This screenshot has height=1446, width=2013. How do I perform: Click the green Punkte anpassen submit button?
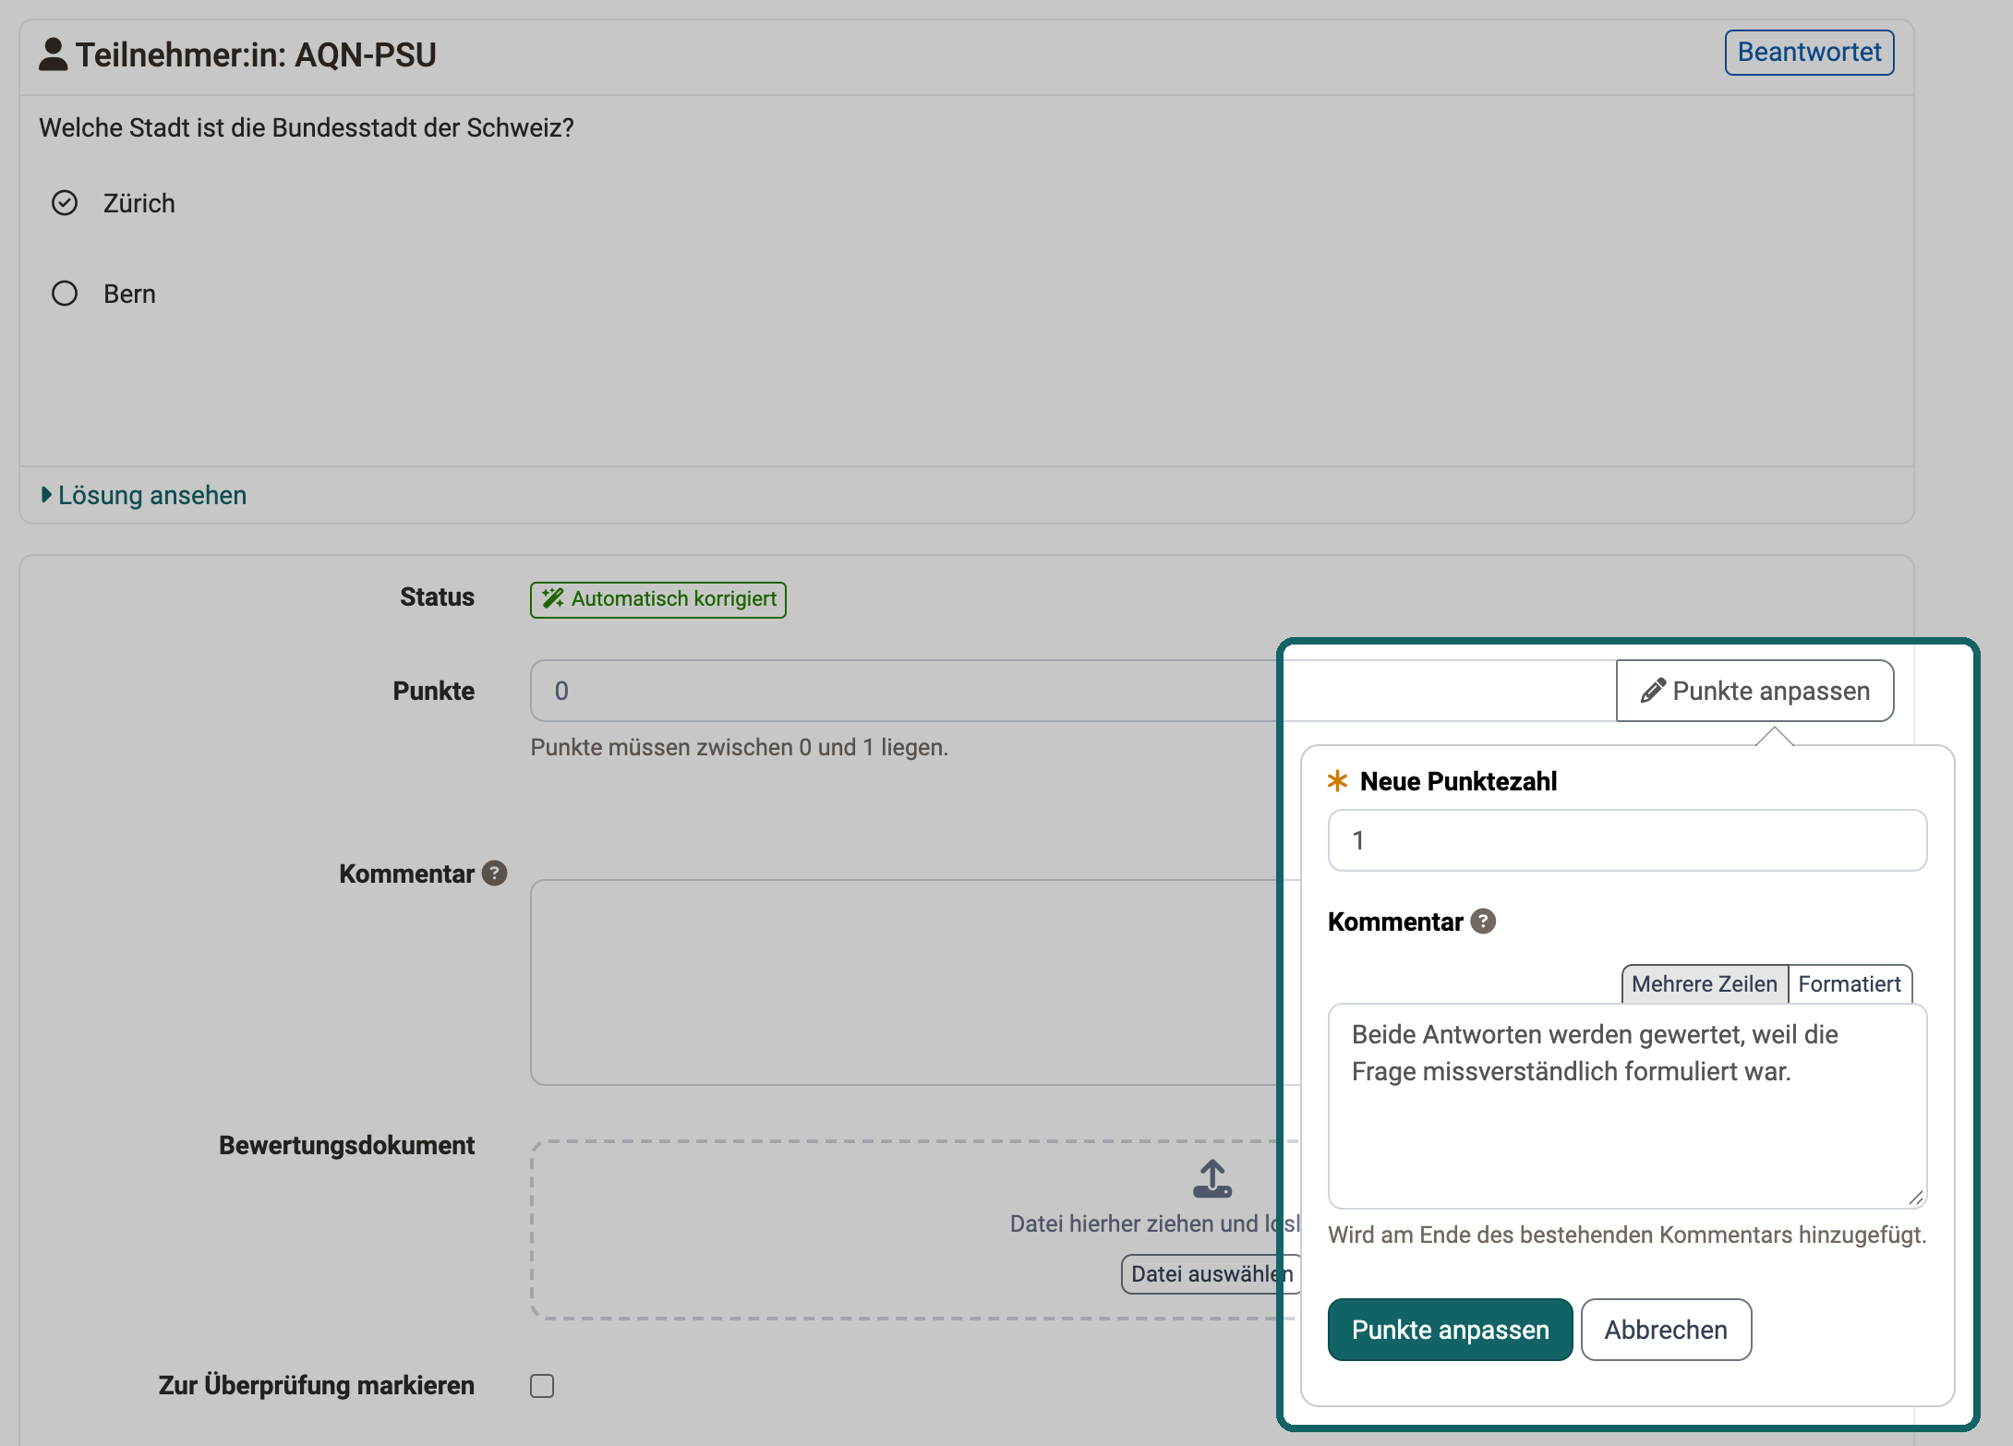1450,1330
